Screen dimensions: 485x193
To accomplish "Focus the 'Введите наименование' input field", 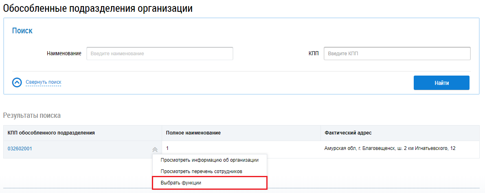I will (x=160, y=54).
